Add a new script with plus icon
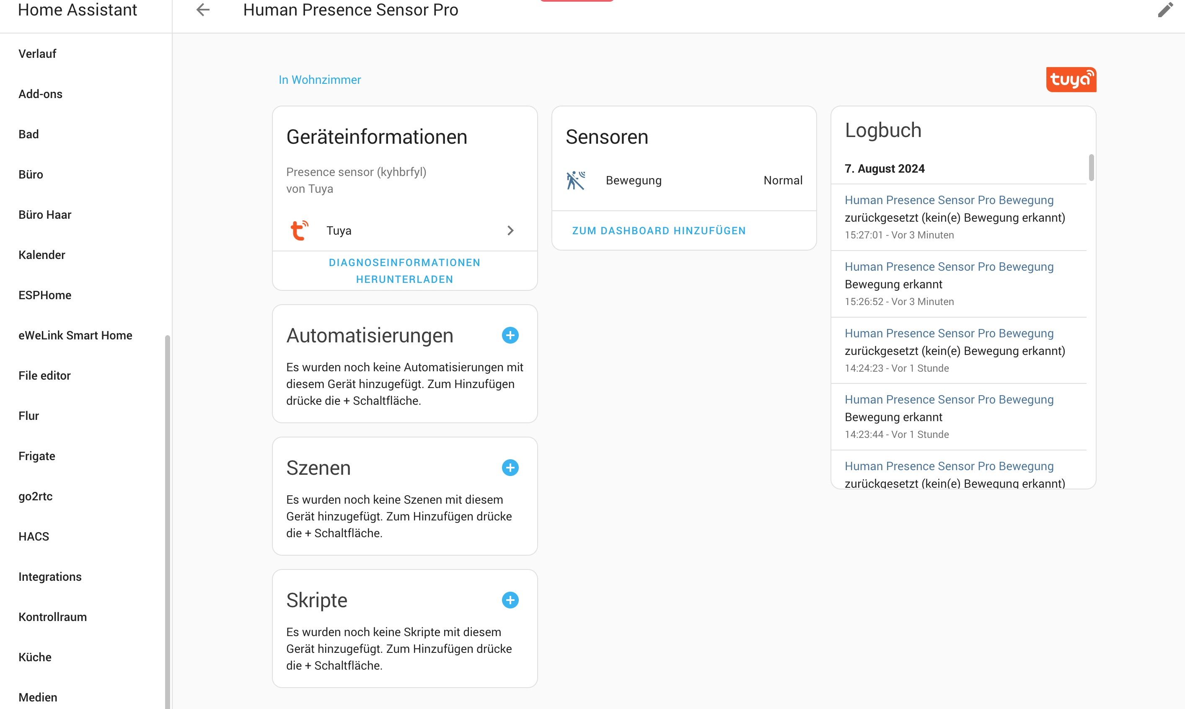Viewport: 1185px width, 709px height. (510, 600)
